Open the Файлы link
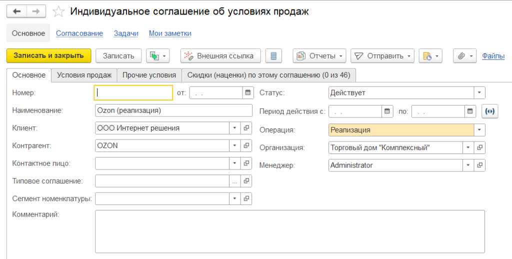The image size is (512, 259). click(x=493, y=56)
